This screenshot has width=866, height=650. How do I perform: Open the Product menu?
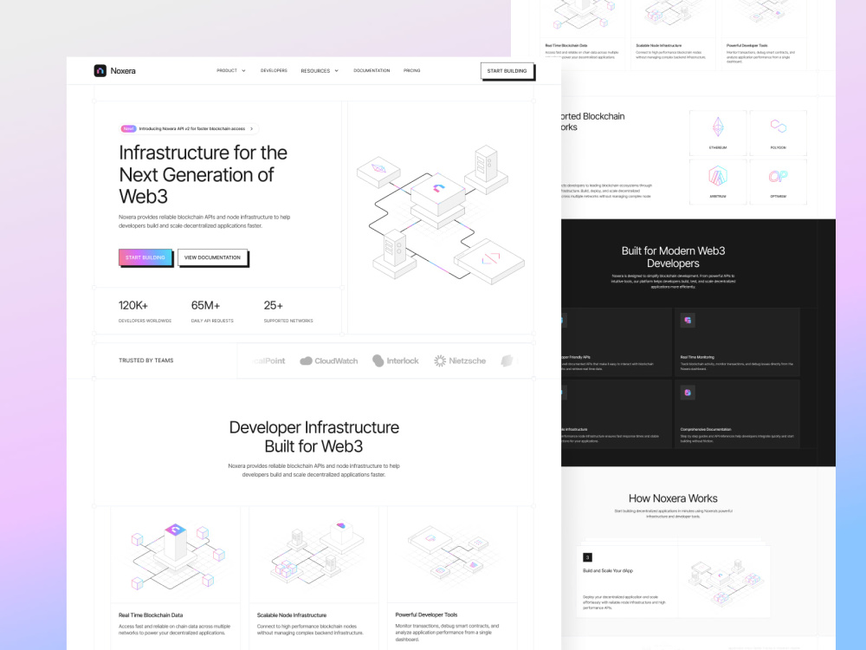231,71
